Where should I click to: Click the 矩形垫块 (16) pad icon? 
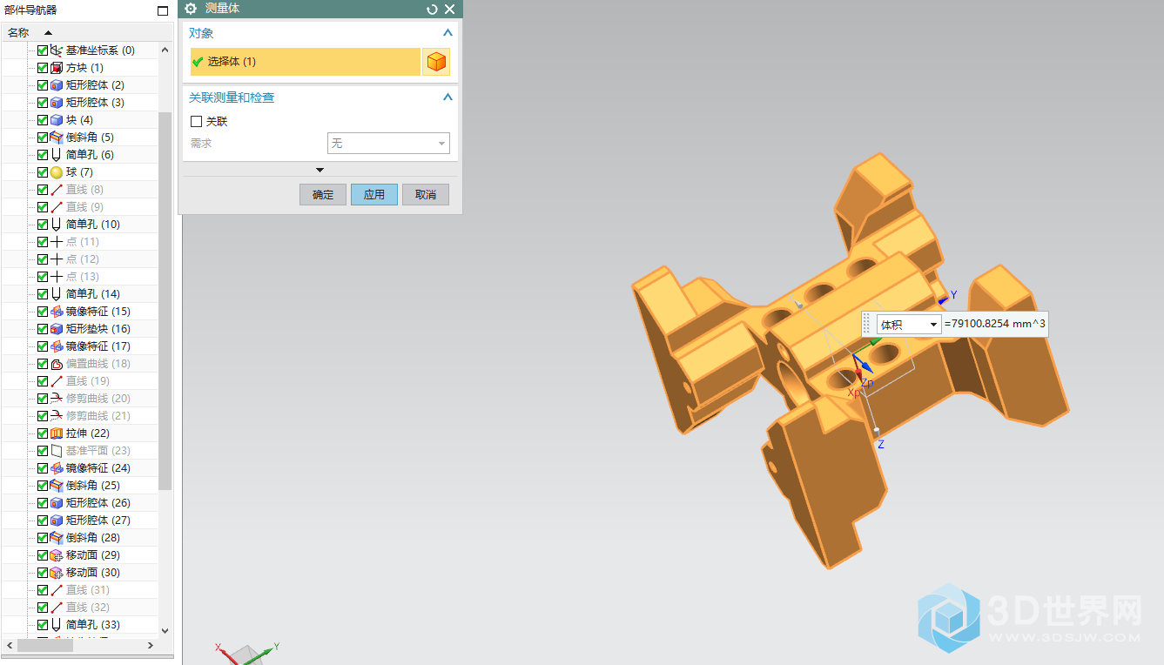tap(57, 329)
